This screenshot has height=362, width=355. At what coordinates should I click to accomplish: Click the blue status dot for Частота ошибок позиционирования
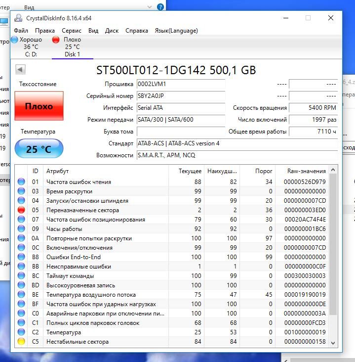coord(21,219)
